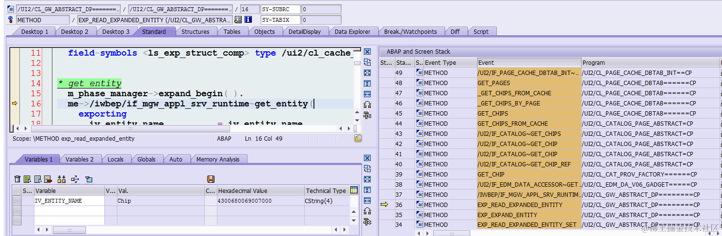Click the IV_ENTITY_NAME variable cell
The height and width of the screenshot is (236, 722).
coord(69,201)
